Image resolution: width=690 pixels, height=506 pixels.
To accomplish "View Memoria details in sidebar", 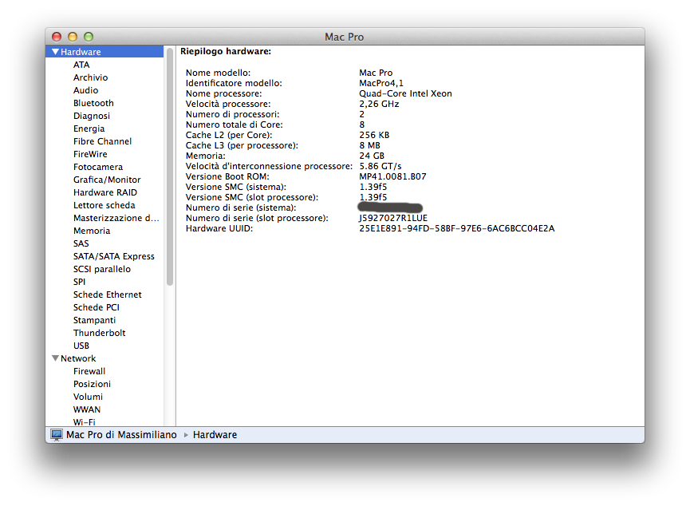I will pos(92,231).
